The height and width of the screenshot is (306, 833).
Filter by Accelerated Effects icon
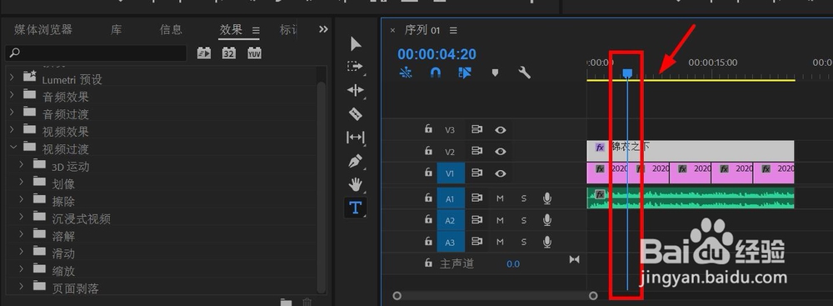pos(204,53)
